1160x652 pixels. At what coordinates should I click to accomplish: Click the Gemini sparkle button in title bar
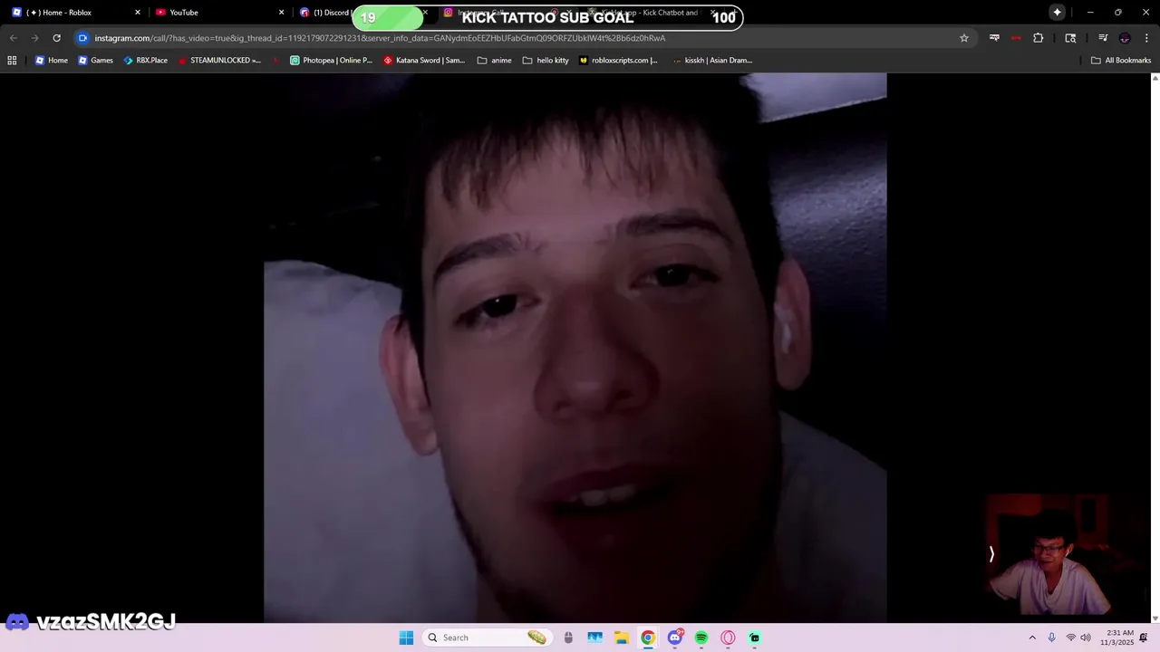(x=1057, y=13)
